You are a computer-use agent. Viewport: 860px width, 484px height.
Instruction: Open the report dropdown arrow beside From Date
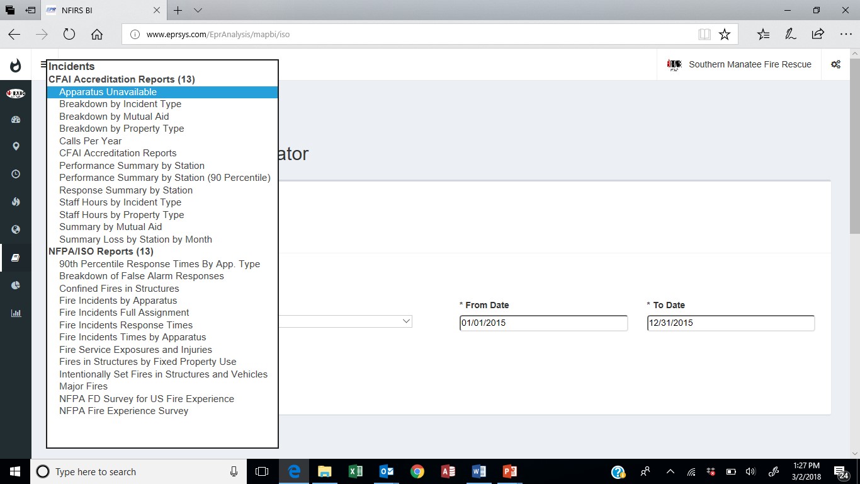[x=406, y=321]
